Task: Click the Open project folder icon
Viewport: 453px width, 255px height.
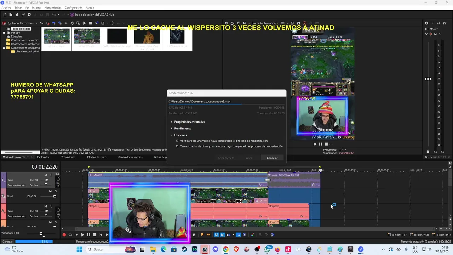Action: [x=11, y=15]
